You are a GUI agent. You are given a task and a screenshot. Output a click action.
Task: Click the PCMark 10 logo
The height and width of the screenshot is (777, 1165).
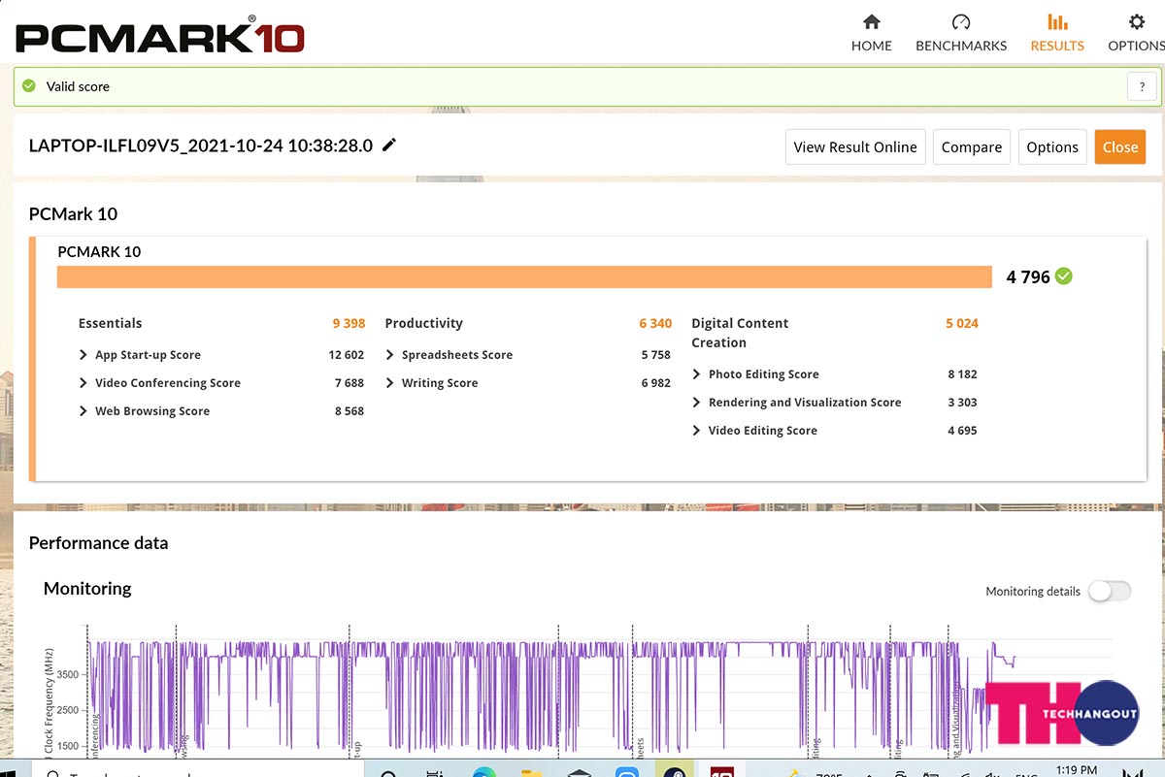(160, 34)
